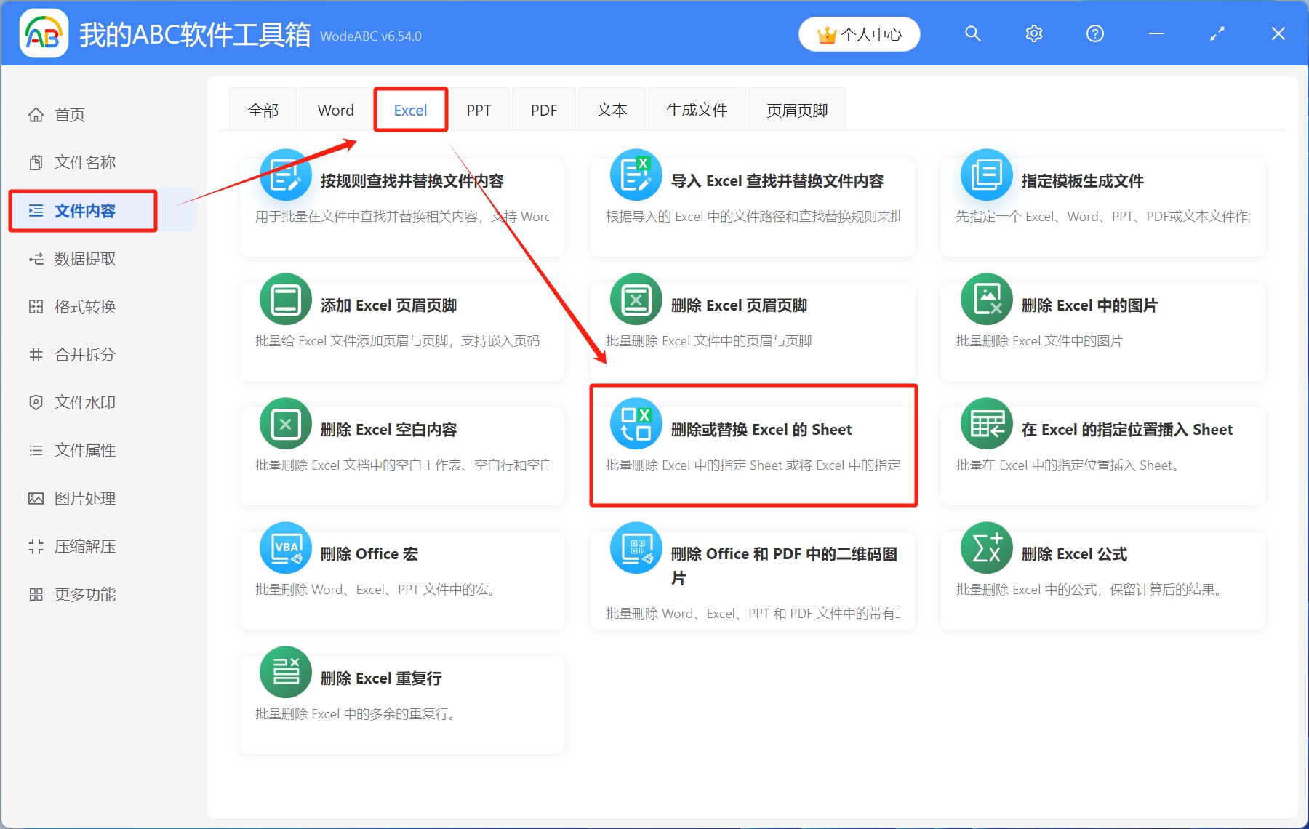Open 格式转换 from the sidebar
The image size is (1309, 829).
84,307
